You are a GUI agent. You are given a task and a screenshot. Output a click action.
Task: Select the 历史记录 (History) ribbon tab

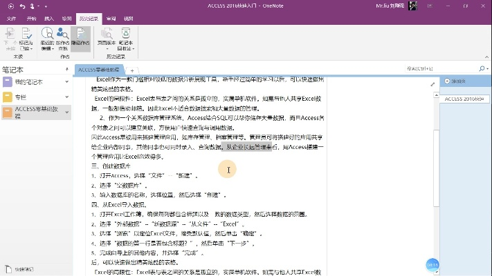(89, 19)
